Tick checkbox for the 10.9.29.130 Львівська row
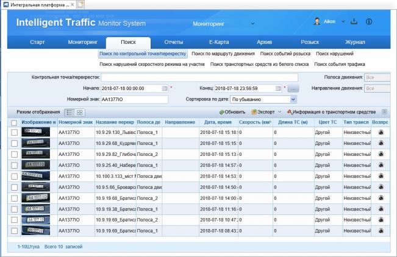 click(x=14, y=132)
